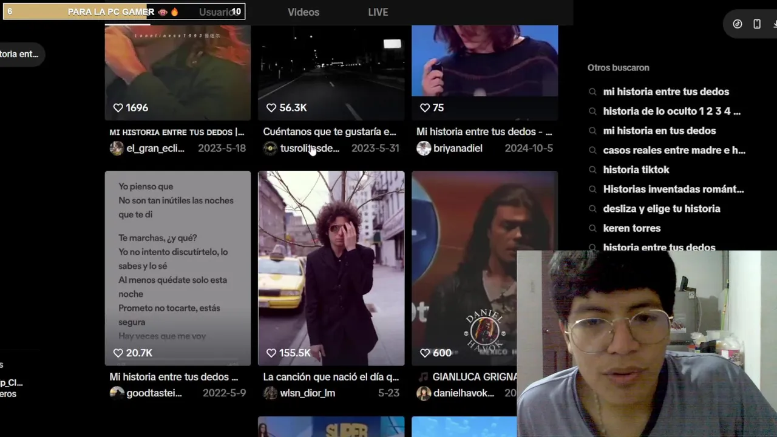Screen dimensions: 777x437
Task: Click heart icon next to 56.3K
Action: pos(271,107)
